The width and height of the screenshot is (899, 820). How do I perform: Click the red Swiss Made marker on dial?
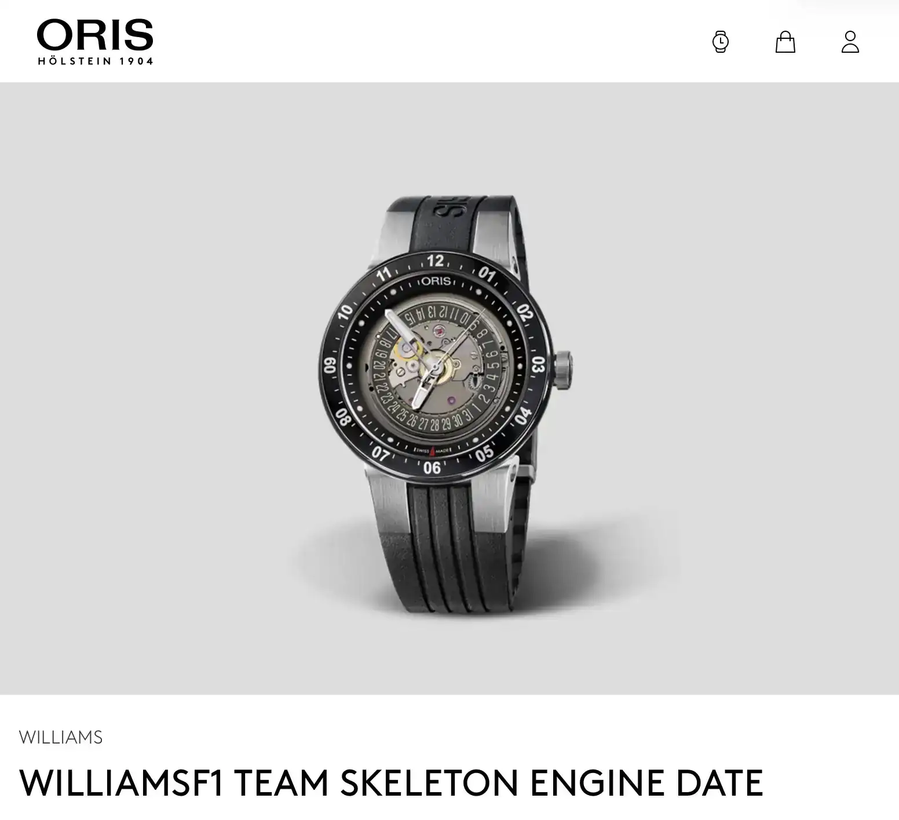click(432, 450)
